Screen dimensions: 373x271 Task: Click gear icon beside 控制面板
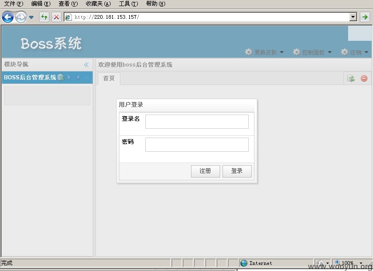[x=296, y=52]
